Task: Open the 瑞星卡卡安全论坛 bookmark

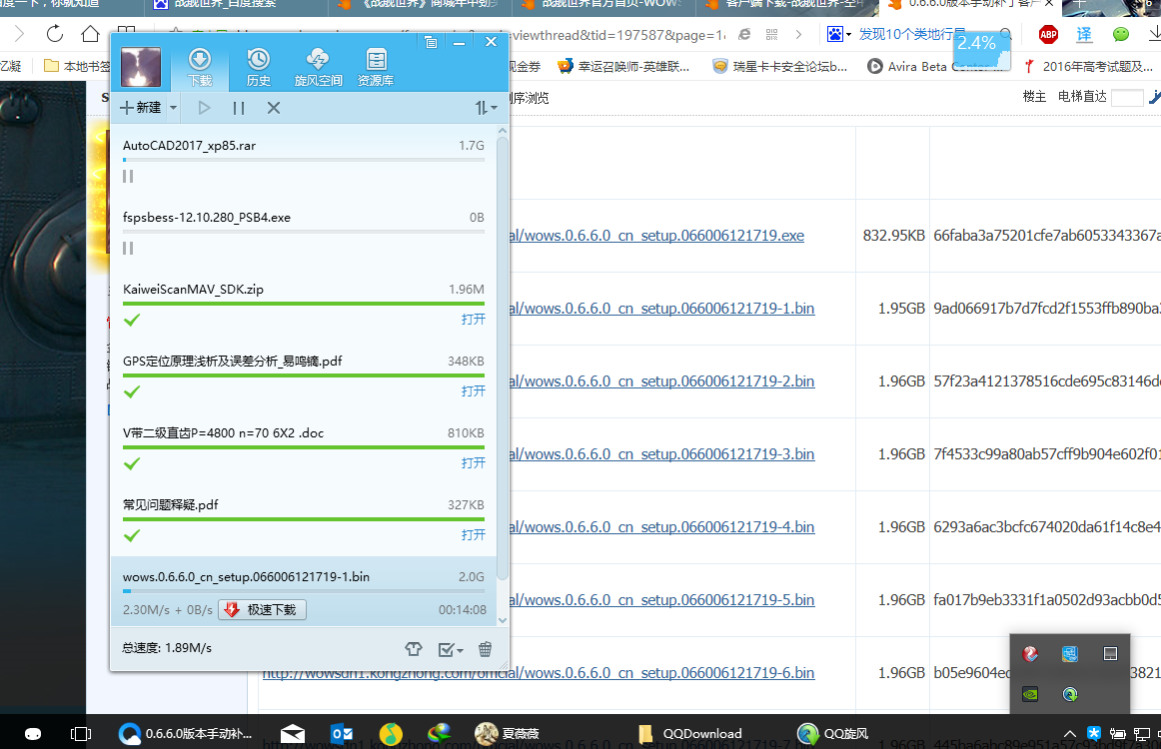Action: pyautogui.click(x=779, y=66)
